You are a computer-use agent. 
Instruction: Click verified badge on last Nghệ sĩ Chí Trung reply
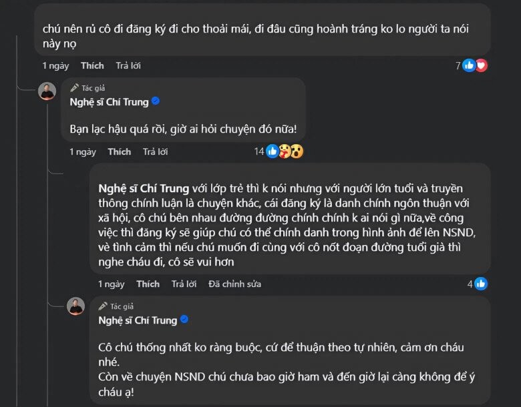(184, 320)
